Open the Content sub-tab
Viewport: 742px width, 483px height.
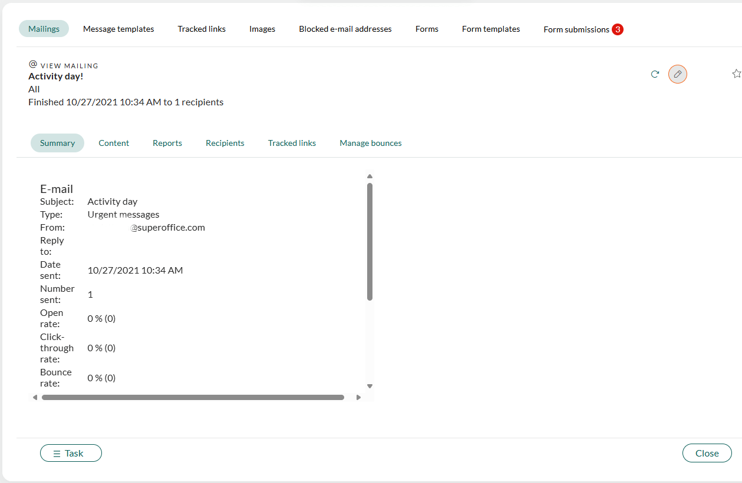point(114,143)
